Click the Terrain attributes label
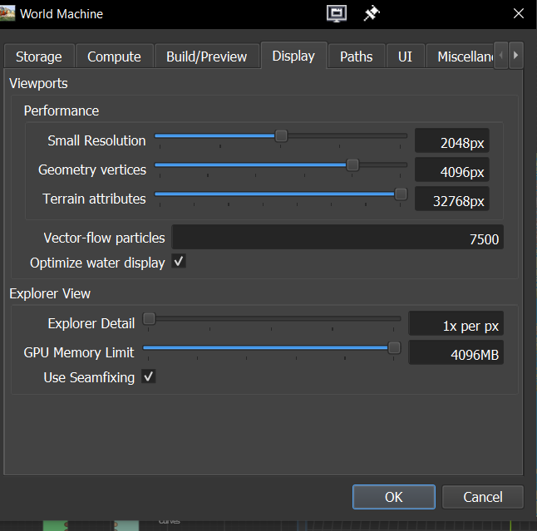 [x=94, y=199]
